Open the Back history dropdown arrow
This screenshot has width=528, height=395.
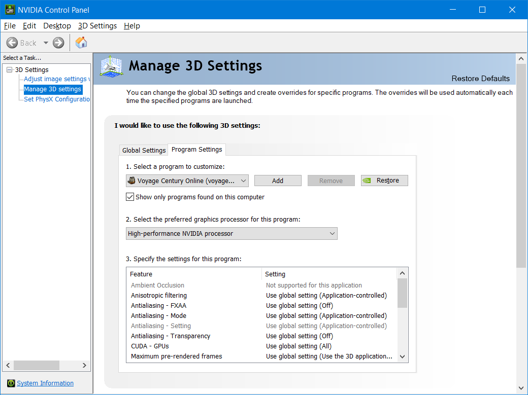[x=46, y=43]
